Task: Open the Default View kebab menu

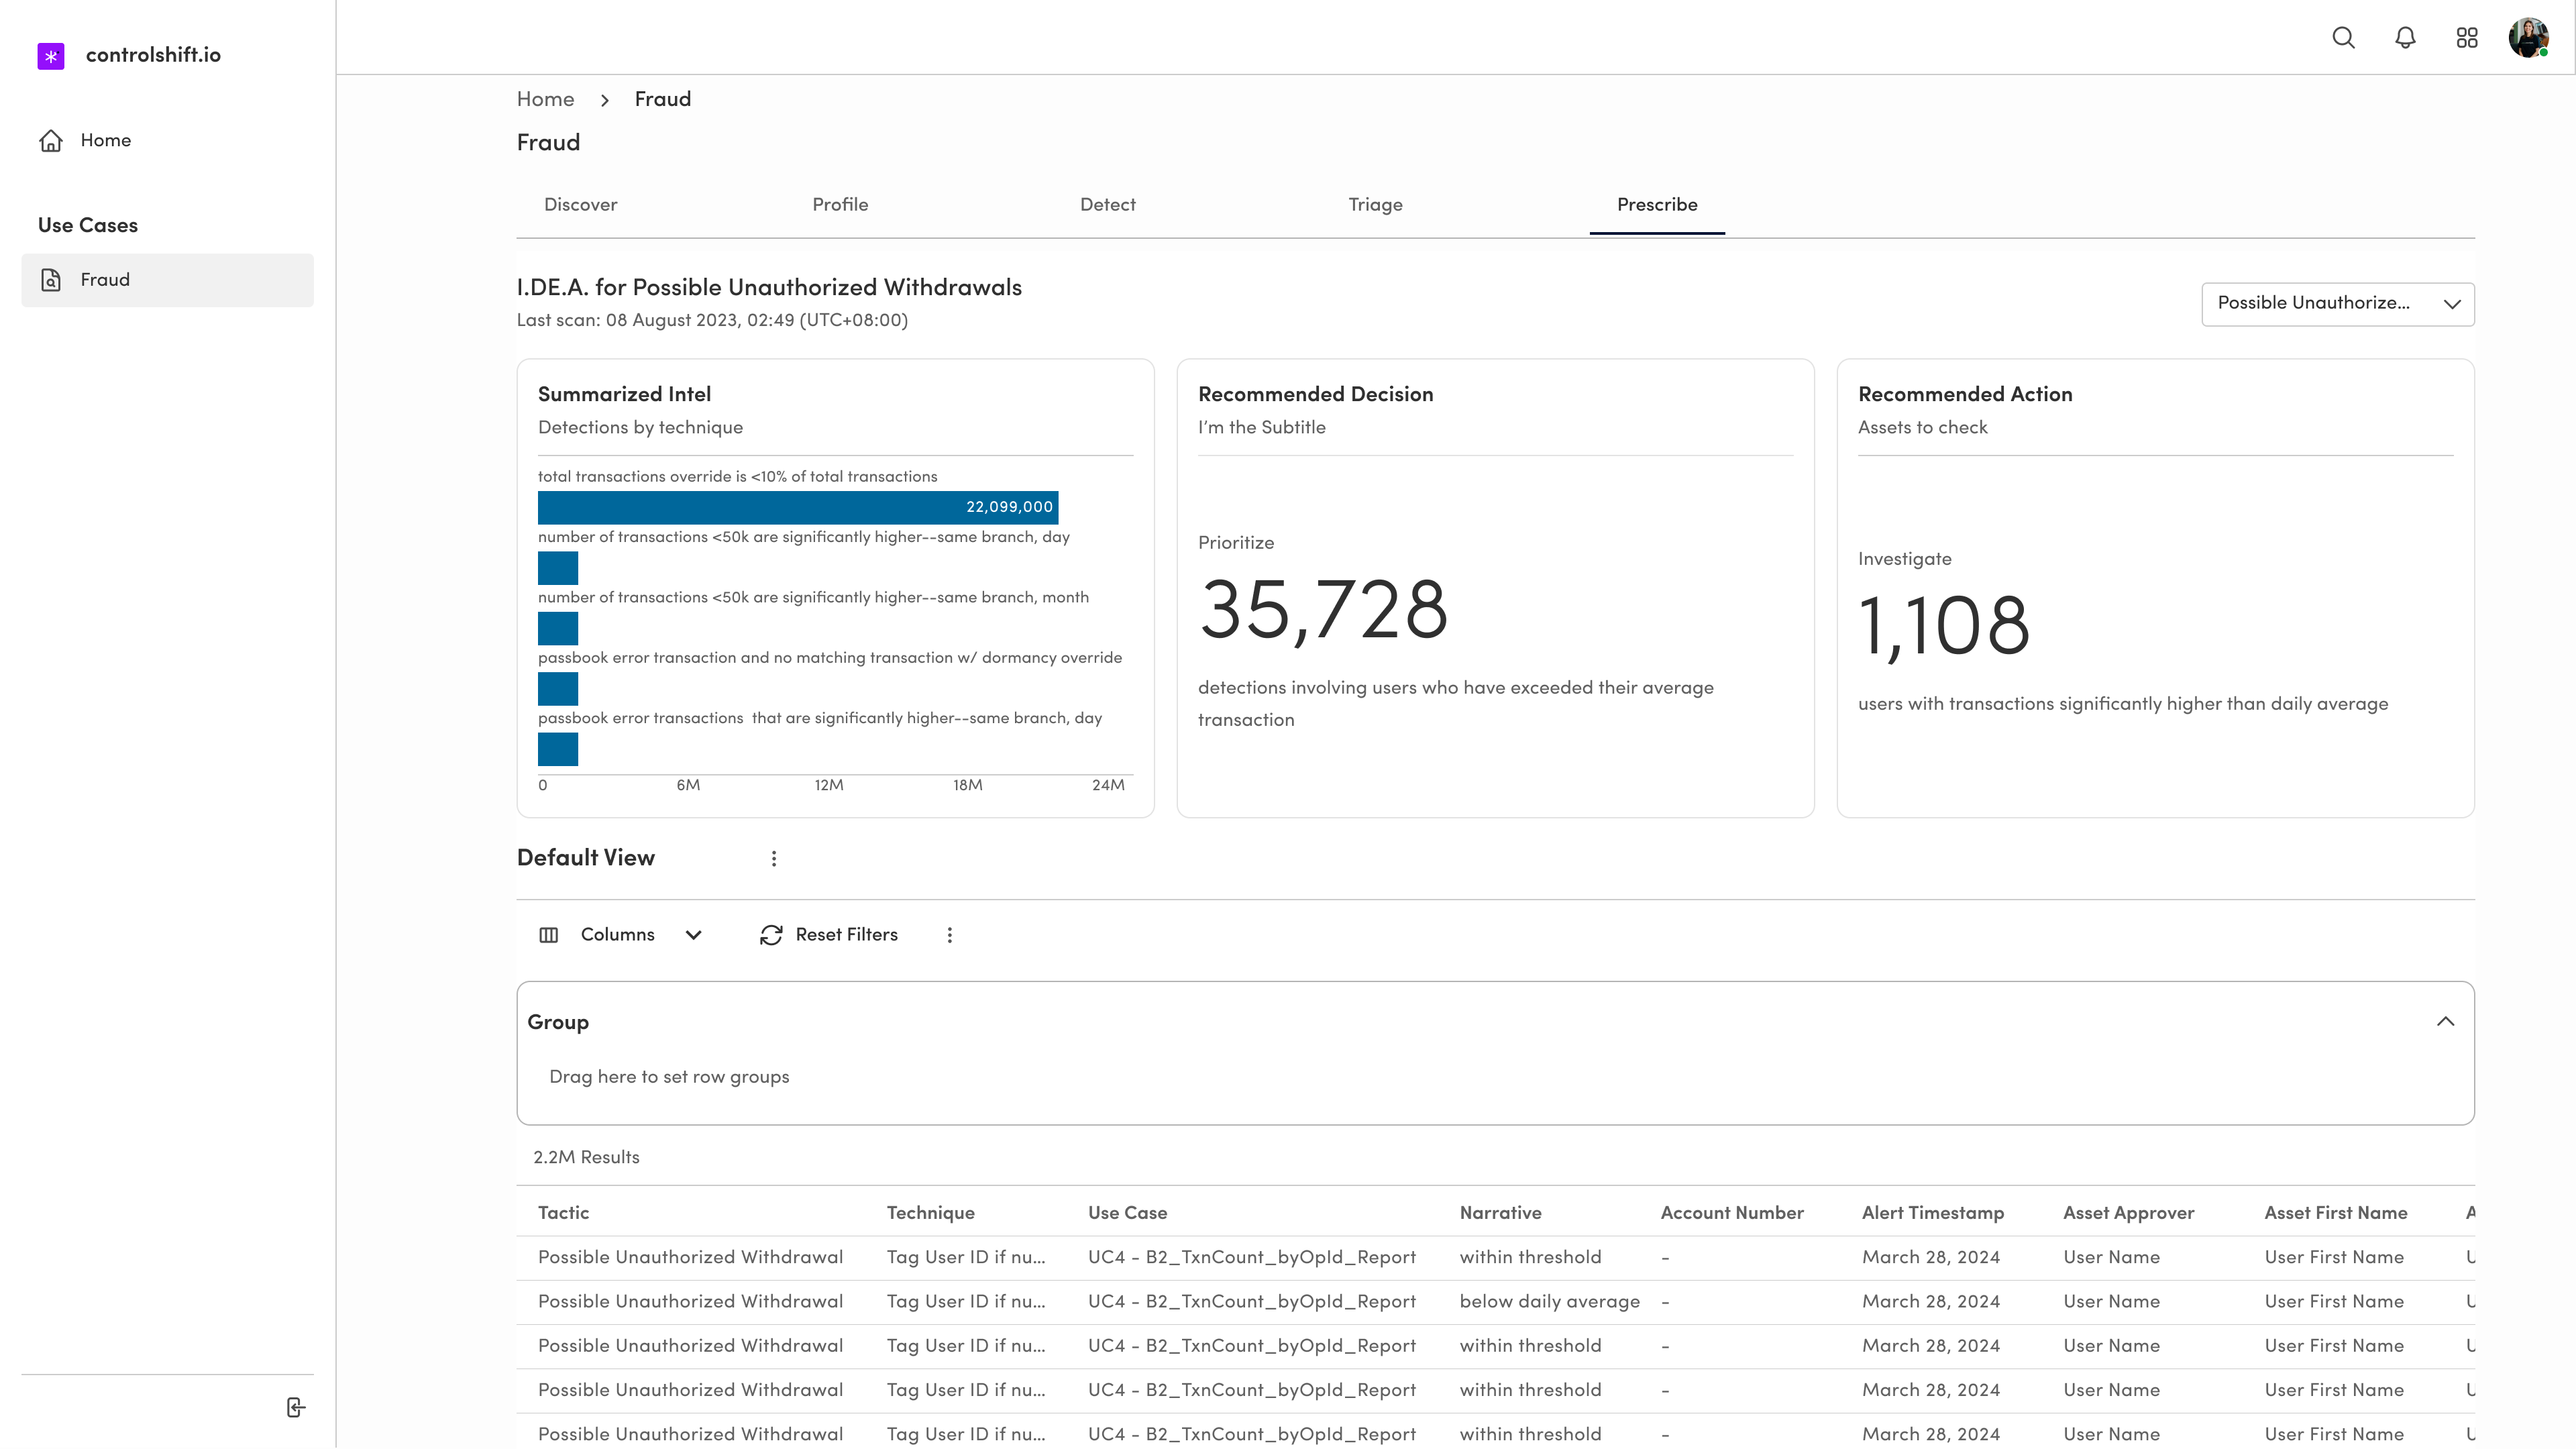Action: tap(774, 859)
